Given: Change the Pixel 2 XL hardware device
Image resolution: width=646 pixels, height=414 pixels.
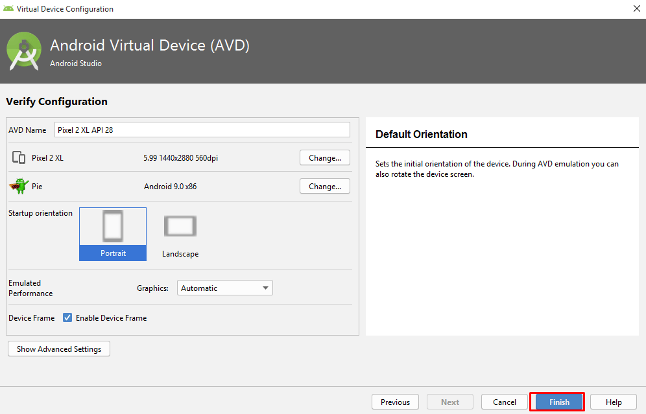Looking at the screenshot, I should coord(324,157).
